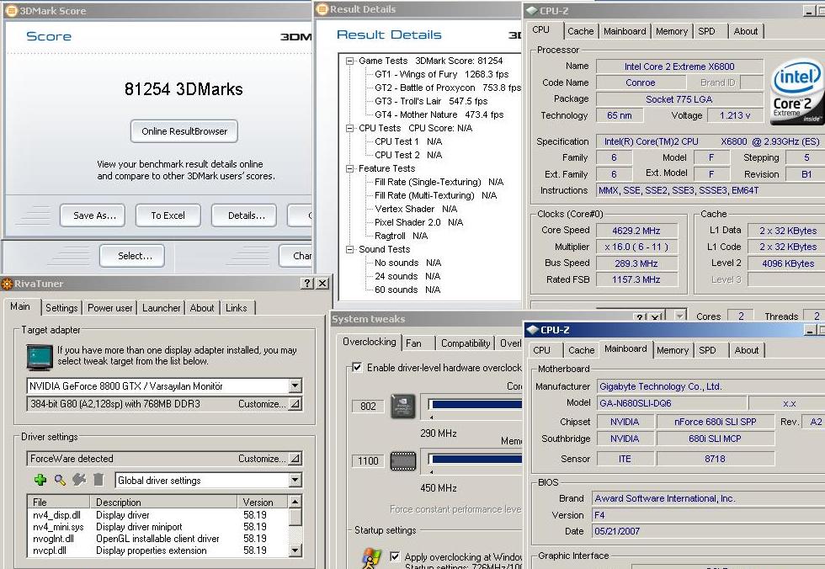The image size is (825, 569).
Task: Click the memory clock value field 1100
Action: tap(368, 461)
